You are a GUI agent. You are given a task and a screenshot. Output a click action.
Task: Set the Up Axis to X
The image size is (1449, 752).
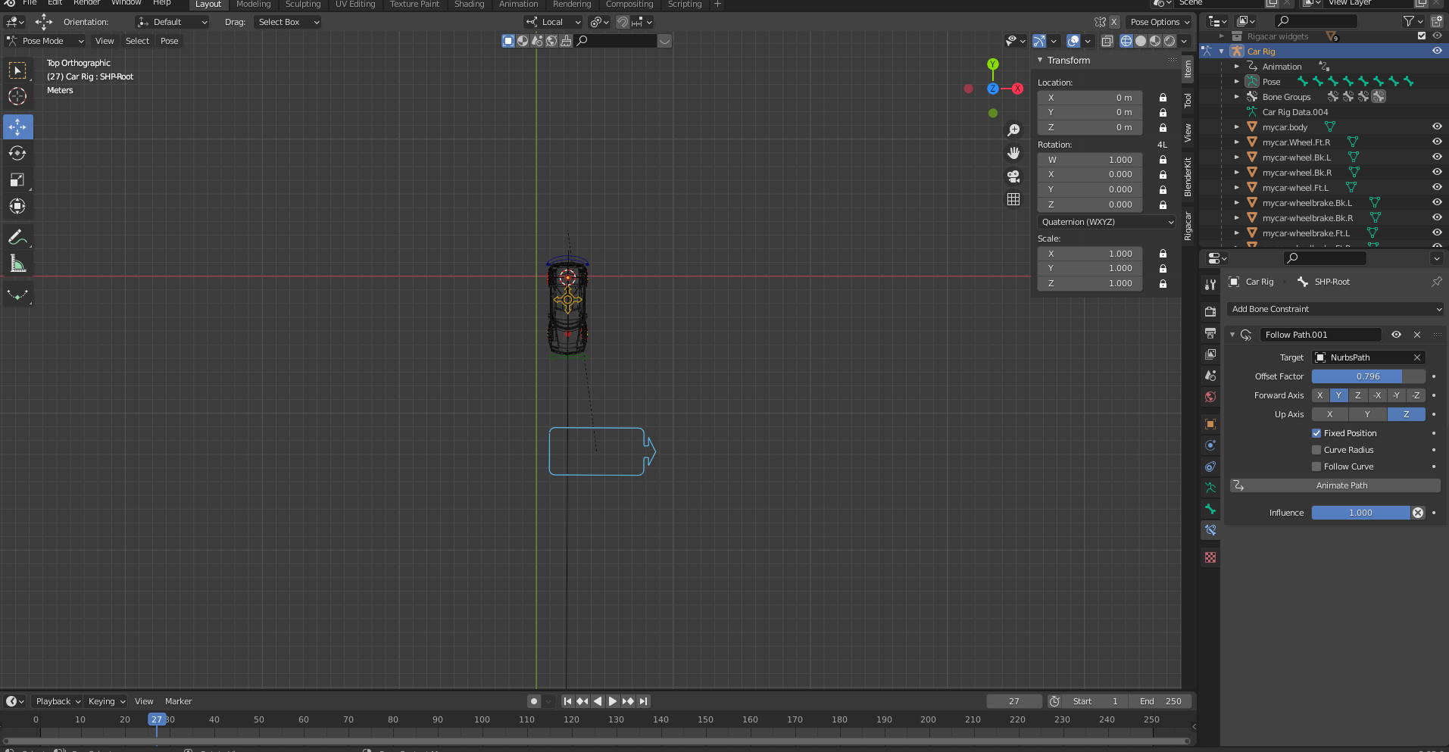point(1330,414)
